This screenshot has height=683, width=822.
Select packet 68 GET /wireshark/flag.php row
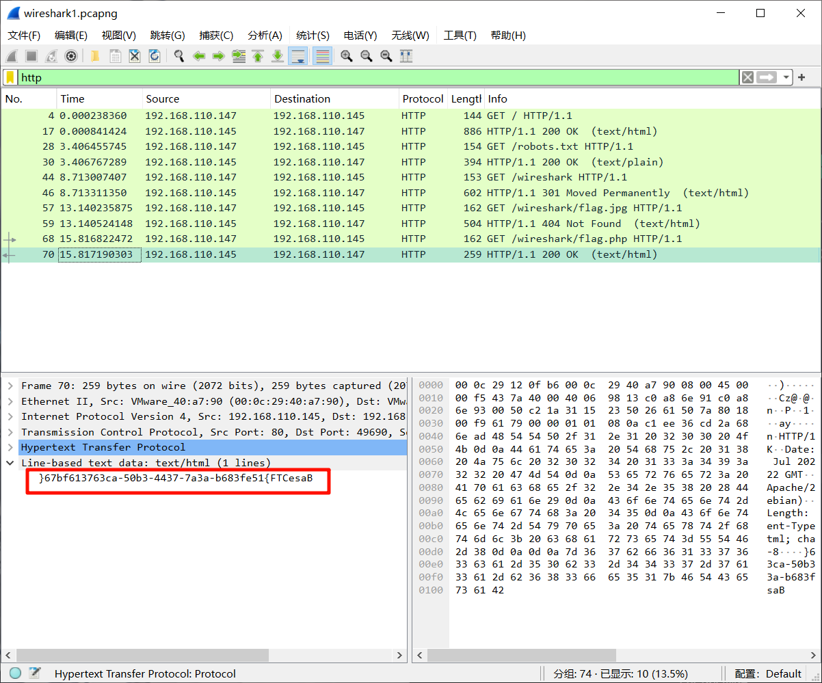410,239
